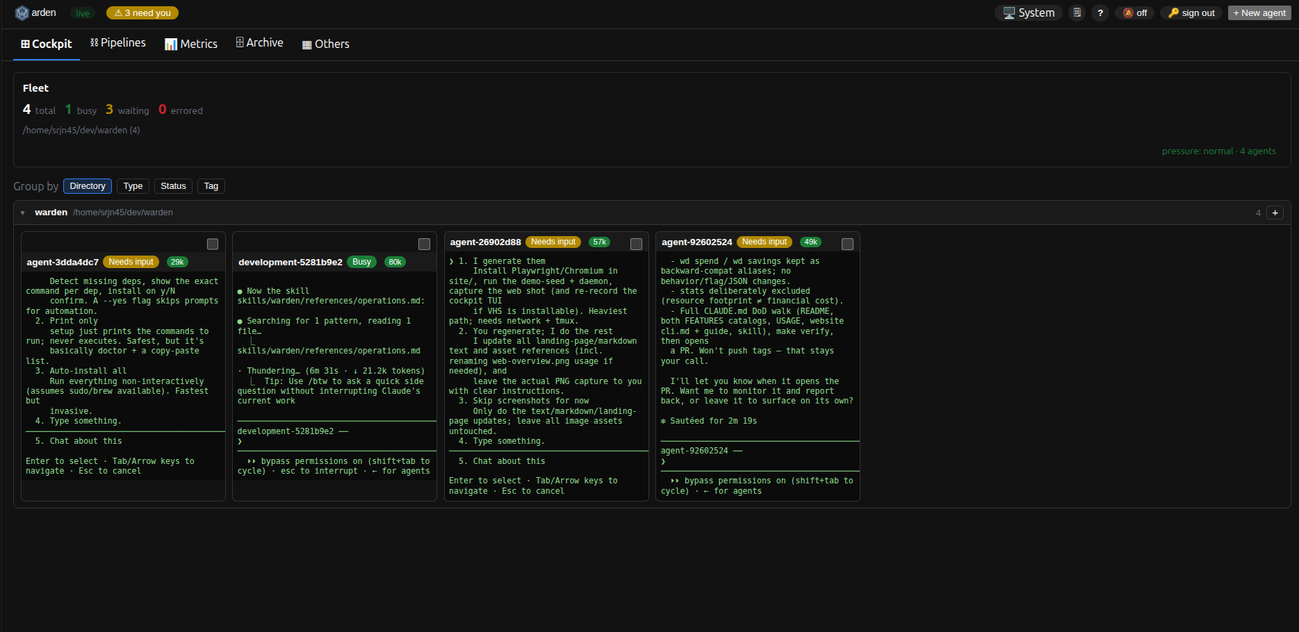The height and width of the screenshot is (632, 1299).
Task: Click pressure: normal · 4 agents status
Action: point(1219,151)
